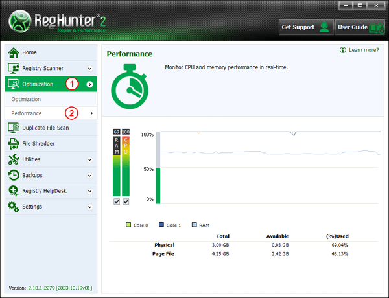This screenshot has height=298, width=389.
Task: Expand the Registry Scanner section chevron
Action: click(x=90, y=68)
